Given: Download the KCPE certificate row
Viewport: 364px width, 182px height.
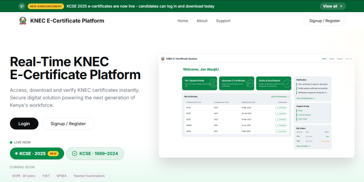Looking at the screenshot, I should click(281, 114).
